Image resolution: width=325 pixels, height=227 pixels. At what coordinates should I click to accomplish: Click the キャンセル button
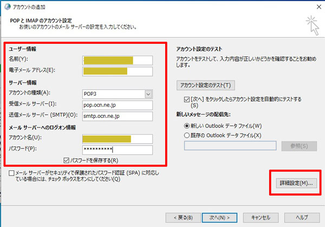[x=261, y=218]
